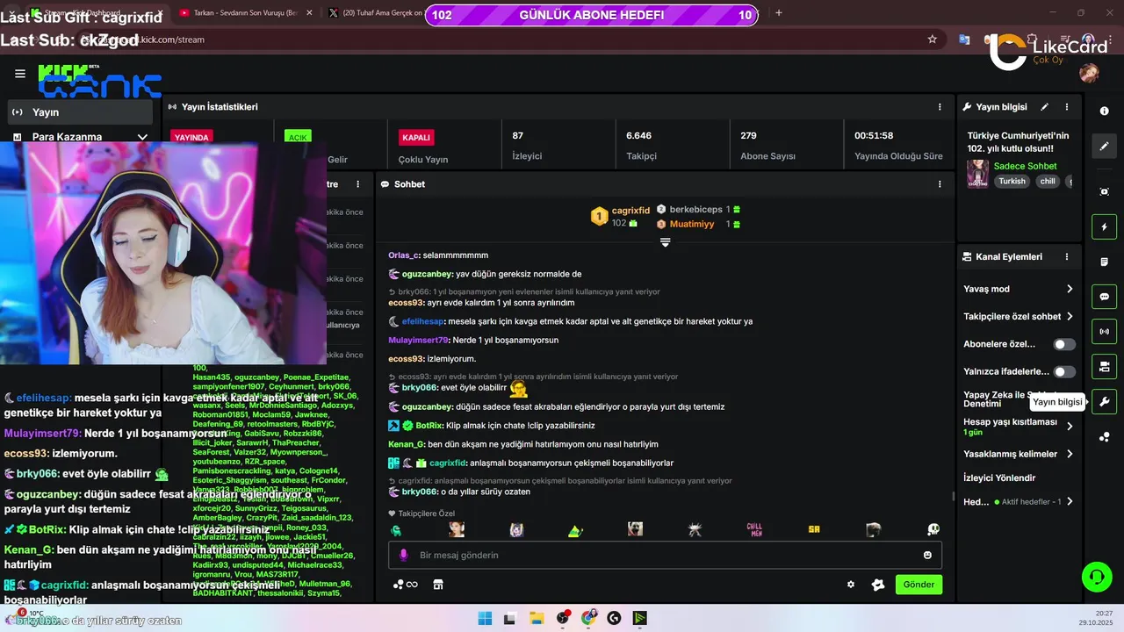The width and height of the screenshot is (1124, 632).
Task: Click the chat message input field
Action: click(665, 555)
